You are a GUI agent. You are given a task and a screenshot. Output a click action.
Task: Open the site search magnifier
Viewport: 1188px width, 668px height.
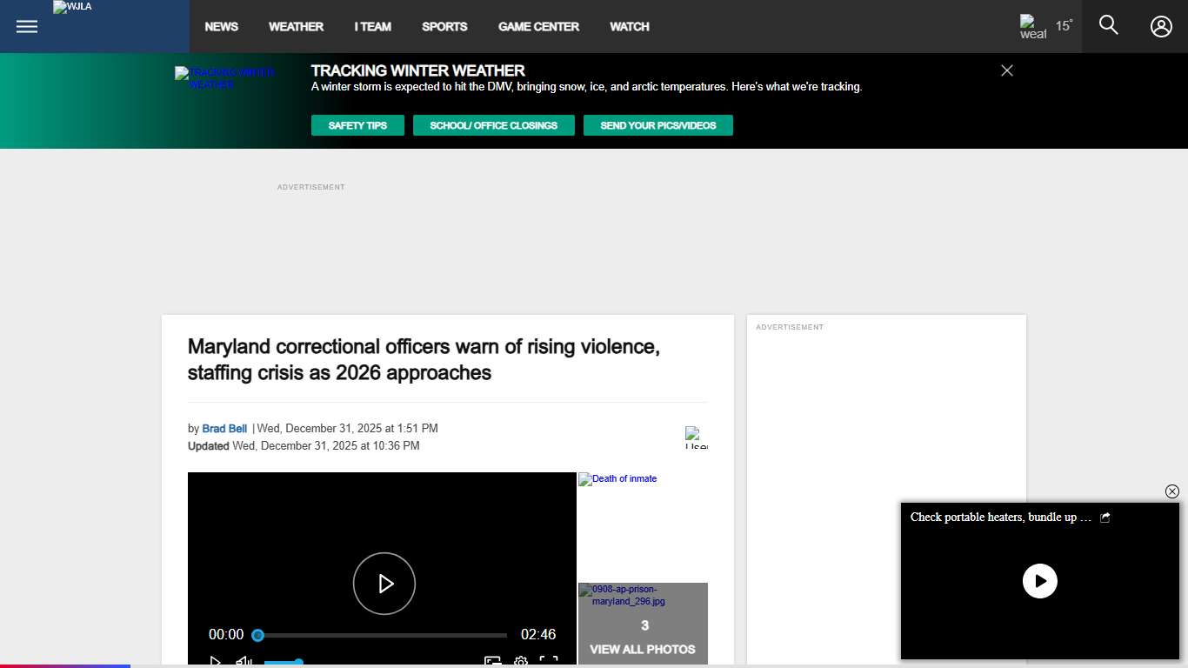1108,25
